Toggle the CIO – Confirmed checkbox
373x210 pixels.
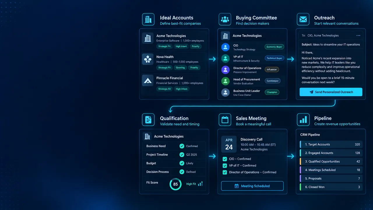(225, 159)
